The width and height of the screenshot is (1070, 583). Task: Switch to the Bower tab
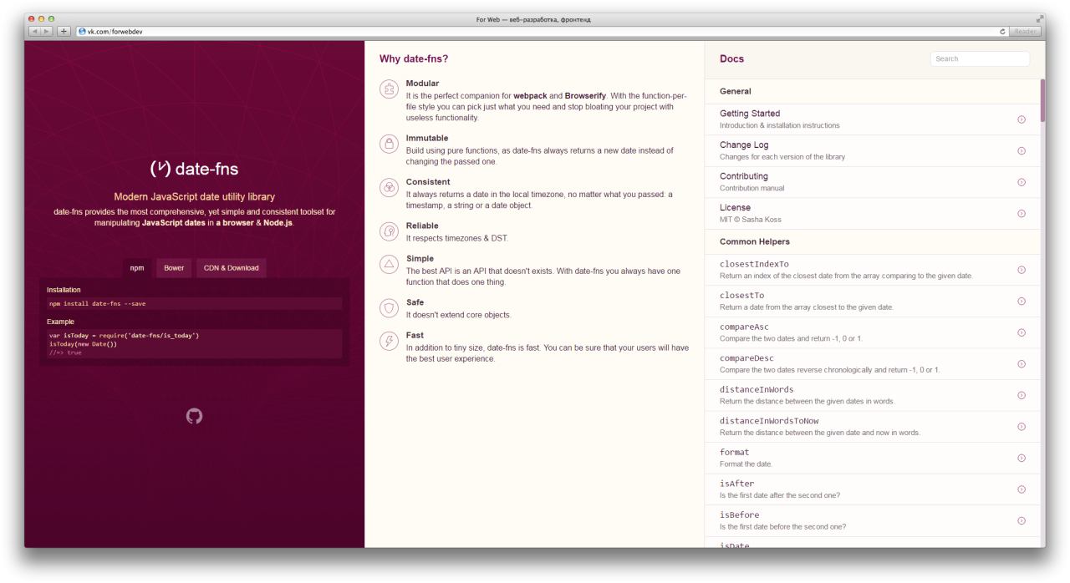coord(174,268)
